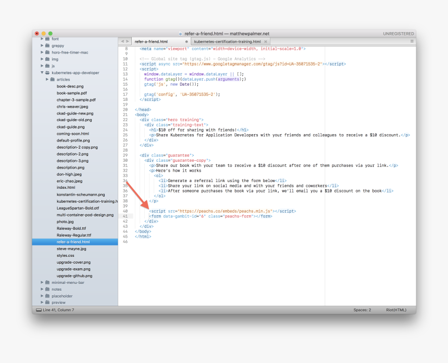448x363 pixels.
Task: Click the notes folder icon
Action: click(x=47, y=289)
